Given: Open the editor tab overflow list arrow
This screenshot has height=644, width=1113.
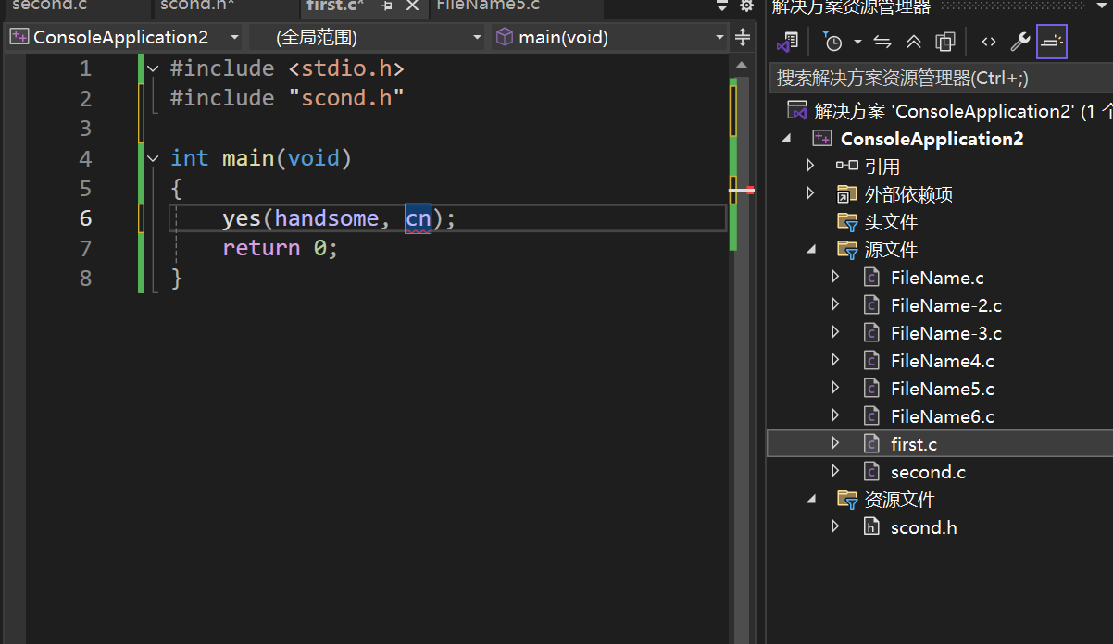Looking at the screenshot, I should coord(722,6).
